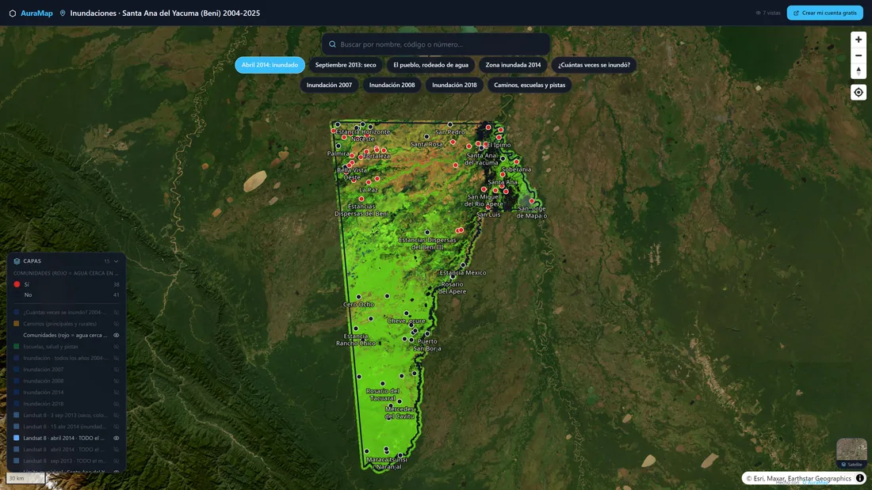
Task: Show the Caminos (principales y rurales) layer
Action: (117, 324)
